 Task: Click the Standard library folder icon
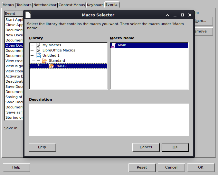click(45, 61)
